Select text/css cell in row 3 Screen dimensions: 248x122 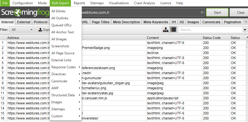[x=174, y=53]
